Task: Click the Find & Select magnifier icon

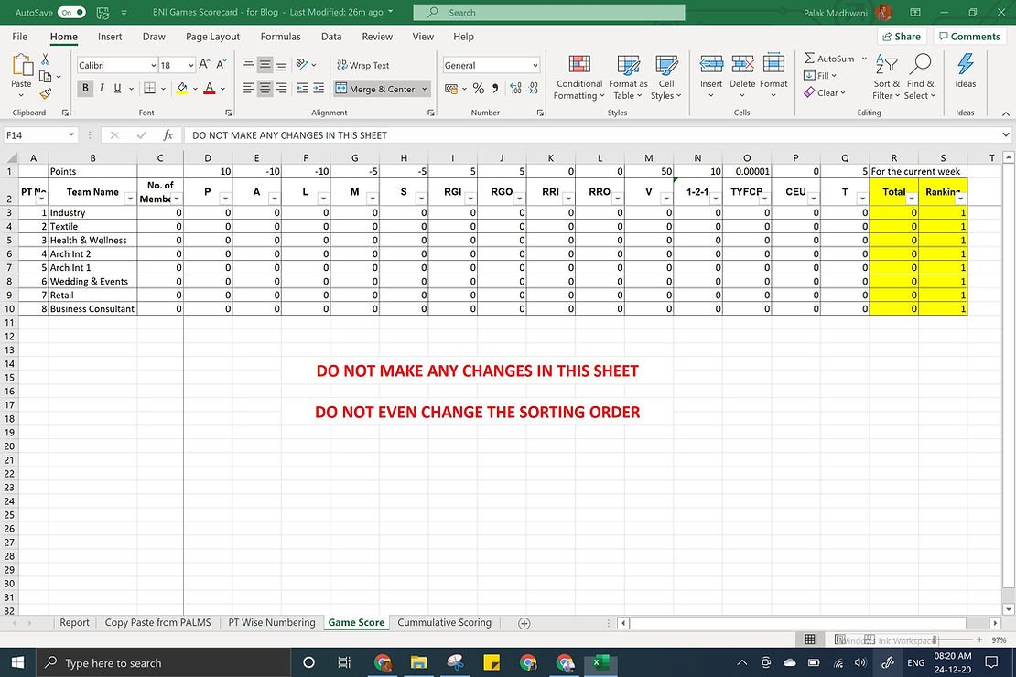Action: (920, 65)
